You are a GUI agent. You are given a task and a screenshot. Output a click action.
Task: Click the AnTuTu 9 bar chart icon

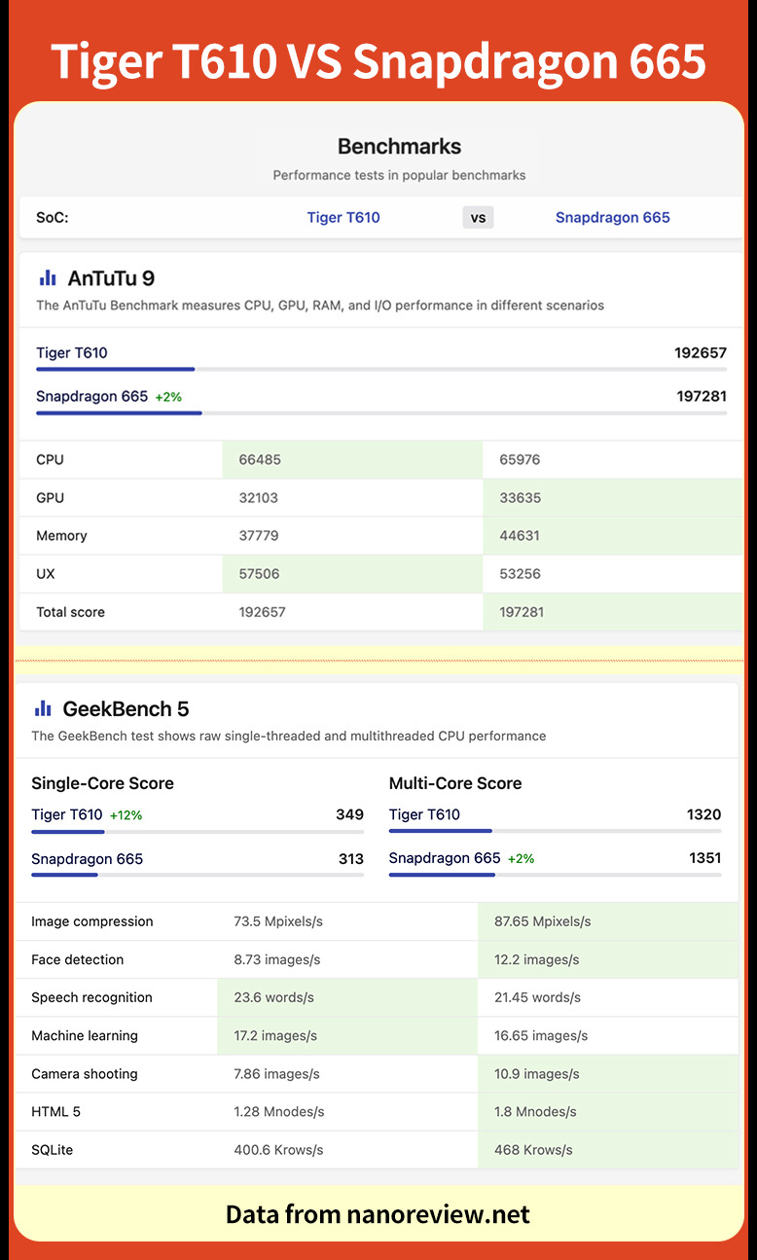point(48,278)
